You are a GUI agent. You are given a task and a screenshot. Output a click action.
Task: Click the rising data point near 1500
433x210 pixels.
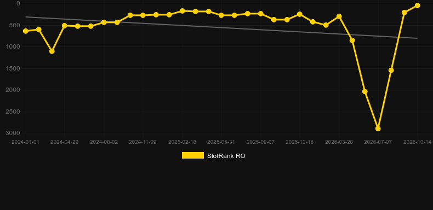(x=391, y=71)
